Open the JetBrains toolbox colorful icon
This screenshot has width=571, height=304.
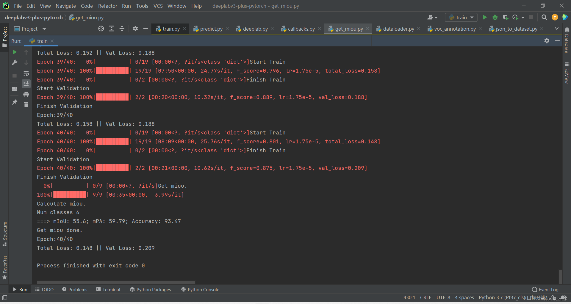[x=565, y=17]
